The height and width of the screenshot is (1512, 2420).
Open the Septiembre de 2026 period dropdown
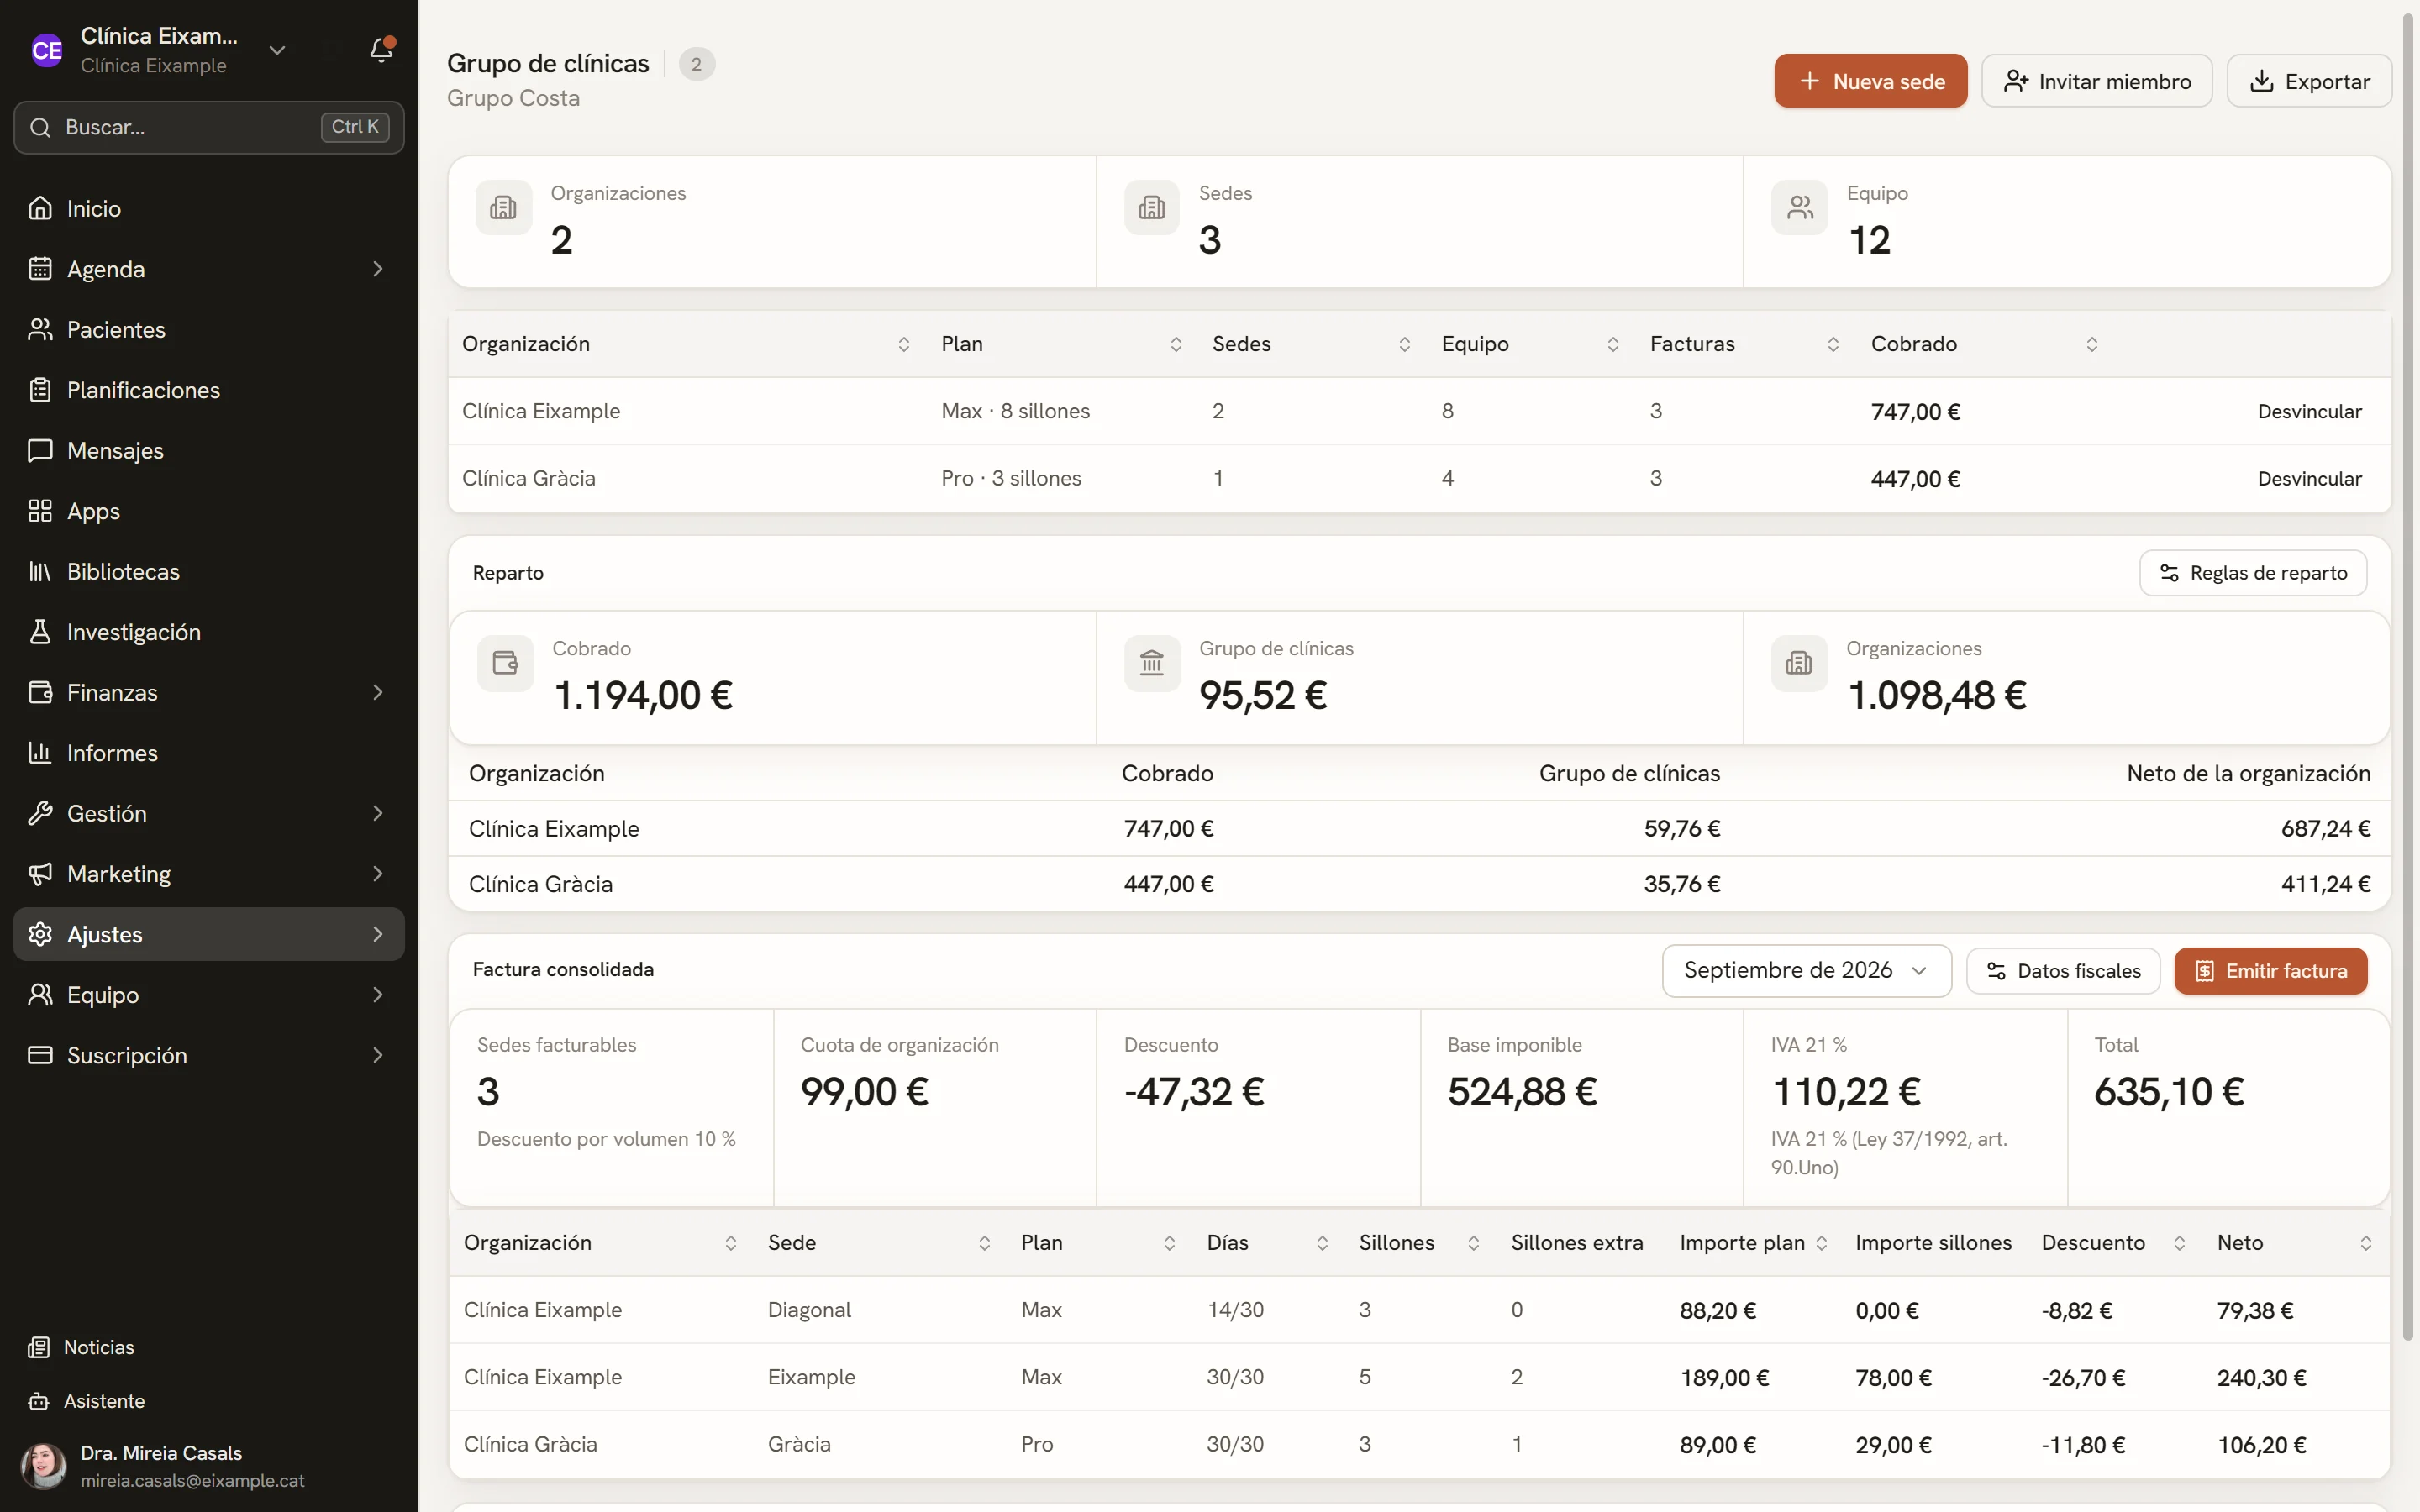click(x=1806, y=970)
